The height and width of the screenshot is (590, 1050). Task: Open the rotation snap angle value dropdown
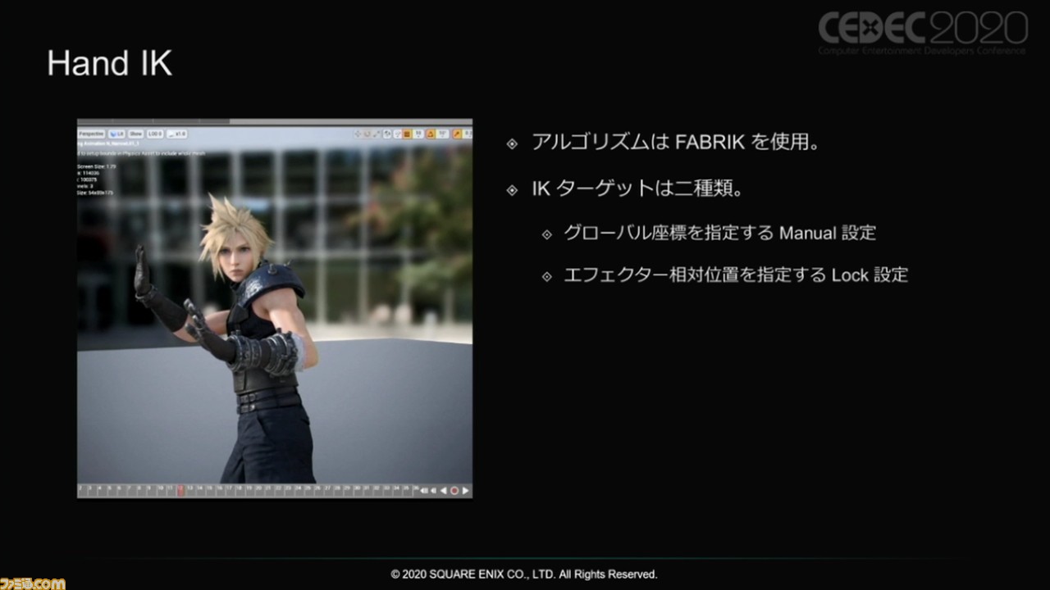tap(442, 134)
